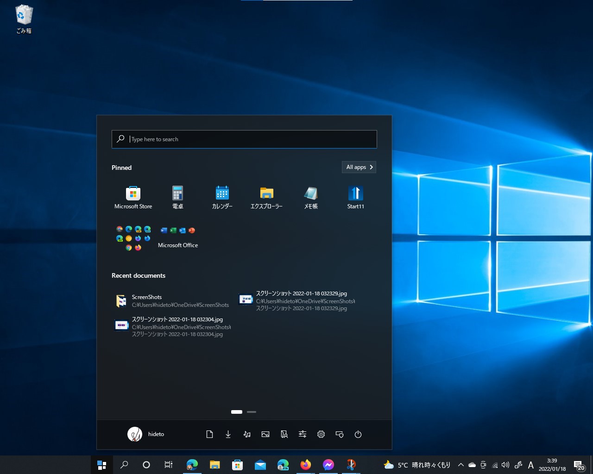593x474 pixels.
Task: Open the pinned Start11 app
Action: [x=355, y=198]
